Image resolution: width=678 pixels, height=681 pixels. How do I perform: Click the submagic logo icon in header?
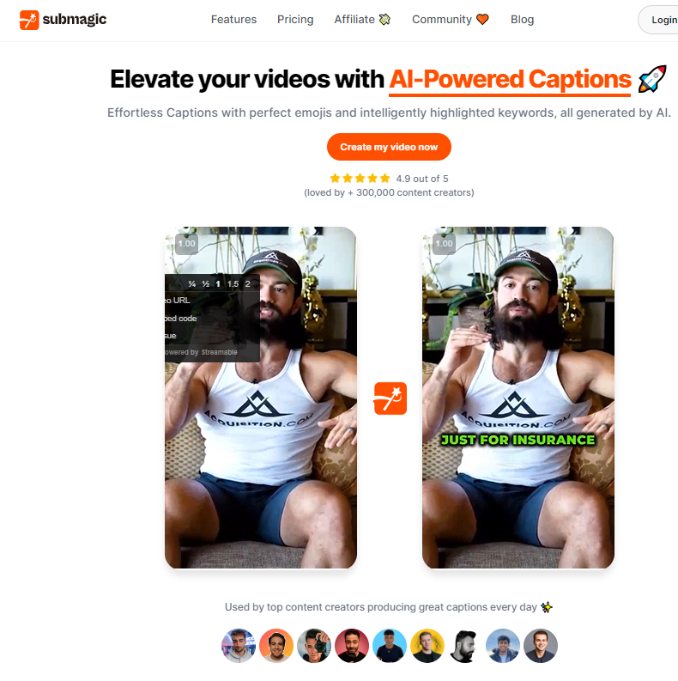pos(29,20)
